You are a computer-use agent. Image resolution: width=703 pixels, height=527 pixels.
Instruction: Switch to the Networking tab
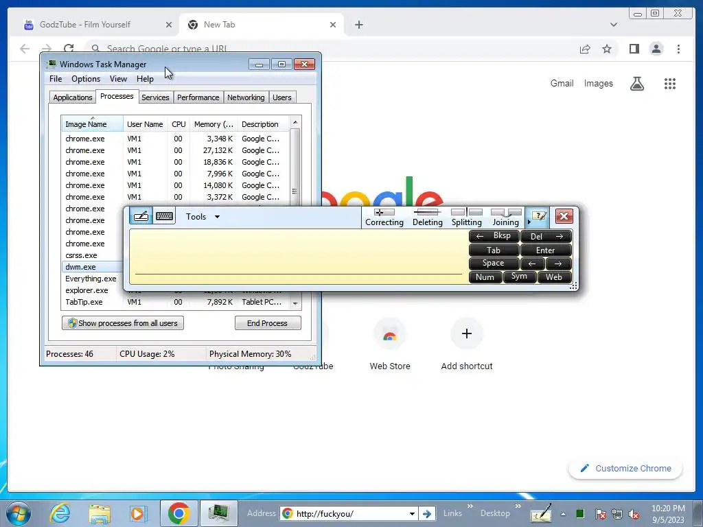tap(246, 97)
